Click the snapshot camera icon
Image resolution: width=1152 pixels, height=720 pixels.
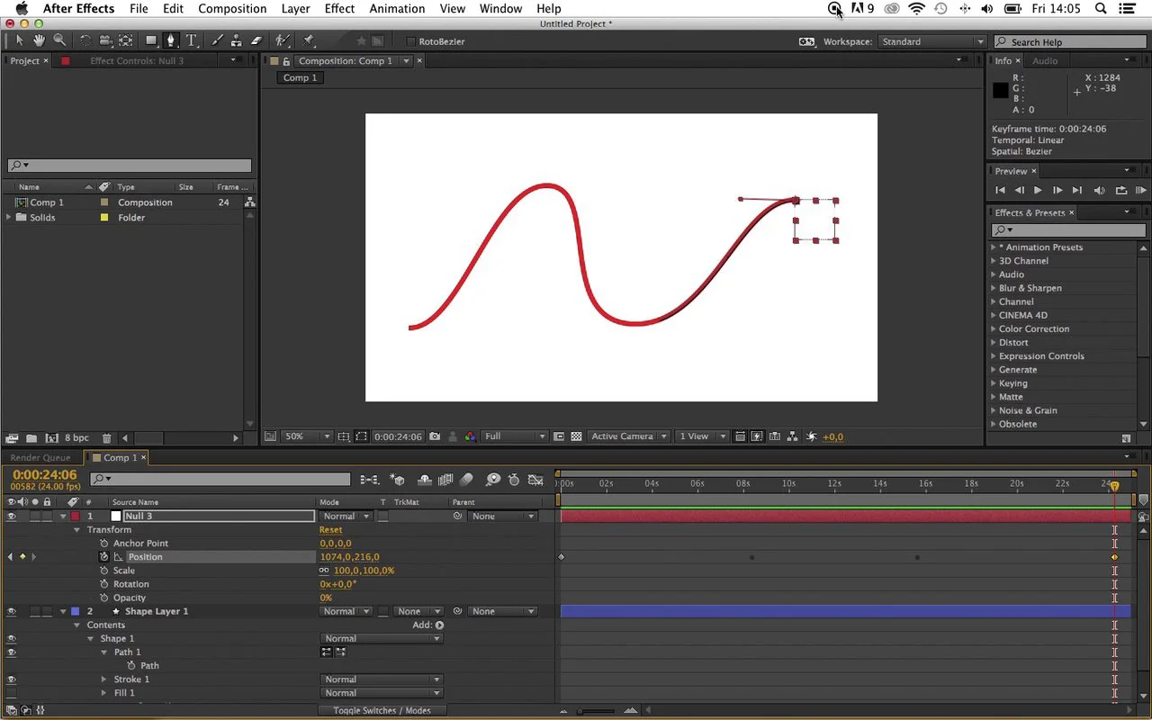pos(436,436)
